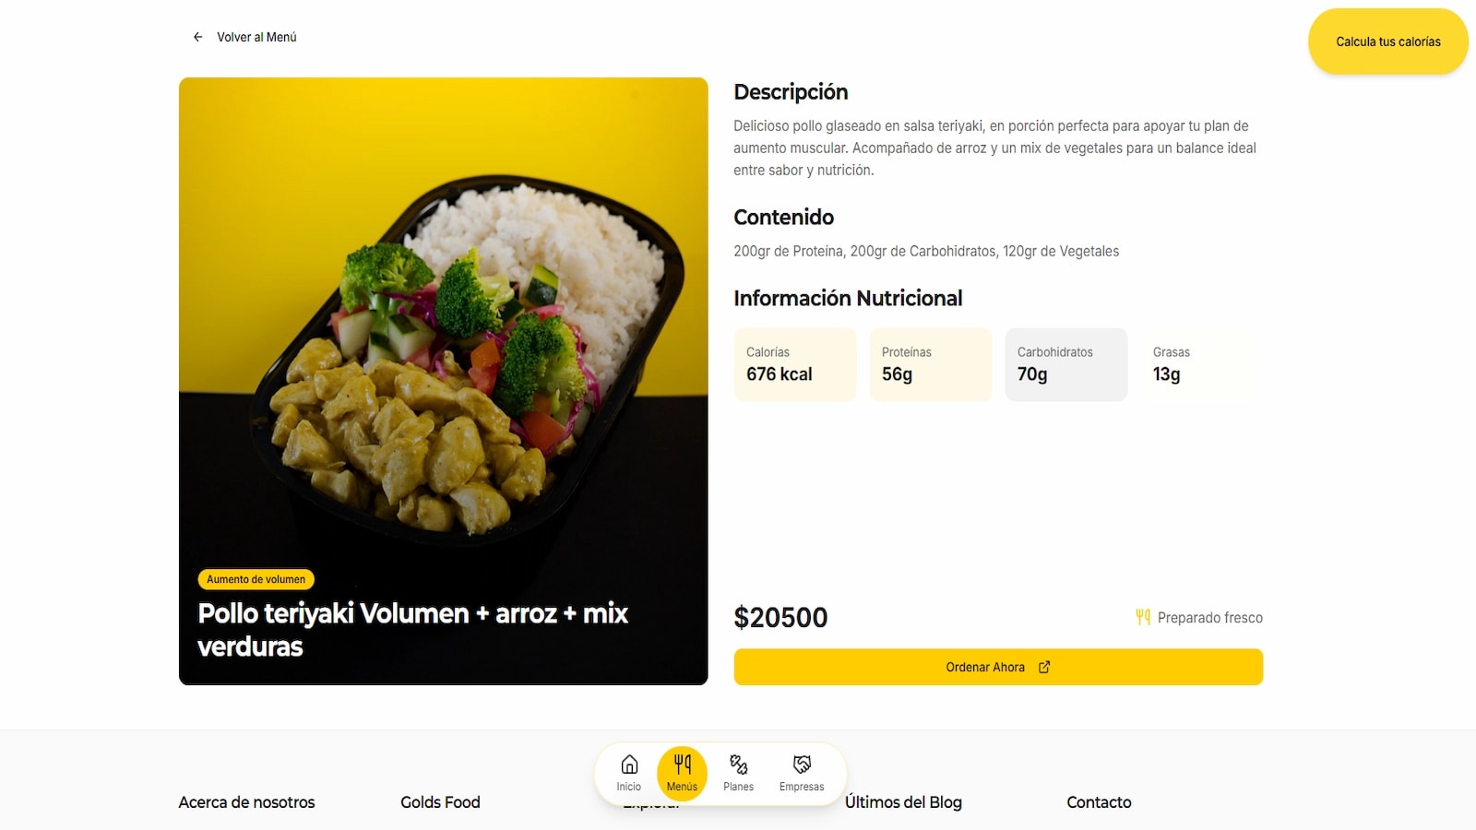Toggle the Carbohidratos nutrition card
1476x830 pixels.
[1065, 364]
